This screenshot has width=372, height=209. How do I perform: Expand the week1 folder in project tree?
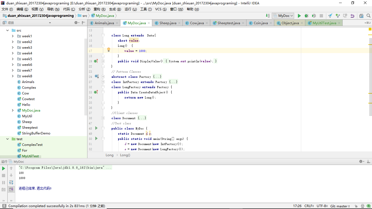(x=13, y=36)
